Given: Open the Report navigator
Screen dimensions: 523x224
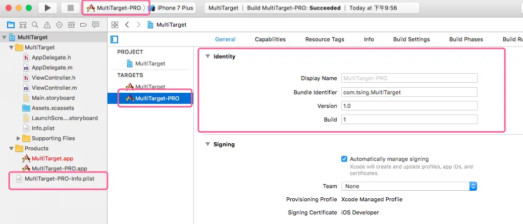Looking at the screenshot, I should point(96,25).
